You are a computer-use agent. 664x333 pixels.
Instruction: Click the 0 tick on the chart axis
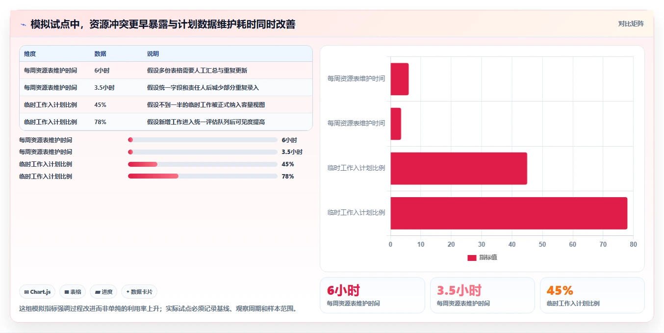[x=390, y=244]
